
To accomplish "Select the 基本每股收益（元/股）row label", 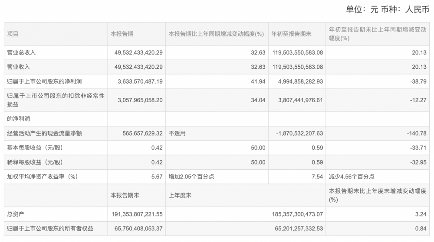I will click(35, 148).
